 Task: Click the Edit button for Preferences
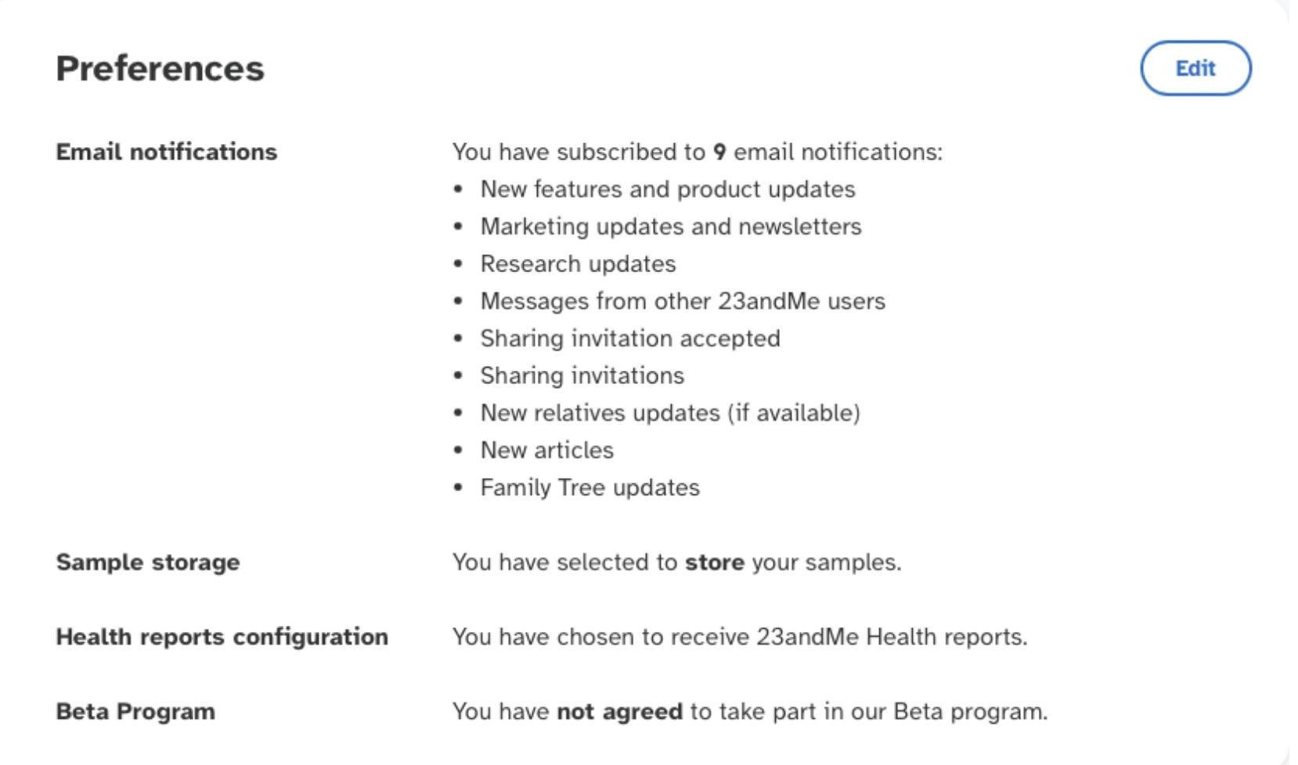click(1195, 69)
